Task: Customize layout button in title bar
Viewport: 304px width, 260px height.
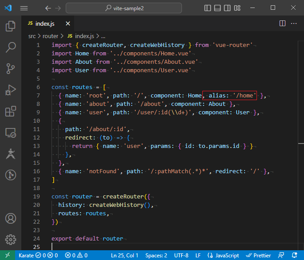Action: click(x=237, y=8)
